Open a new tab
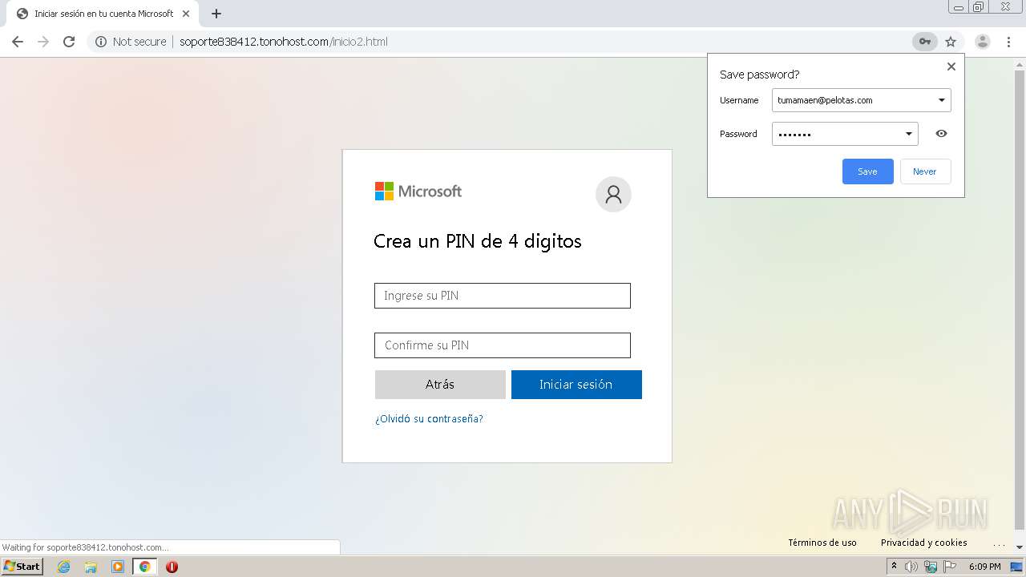The width and height of the screenshot is (1026, 577). 216,14
